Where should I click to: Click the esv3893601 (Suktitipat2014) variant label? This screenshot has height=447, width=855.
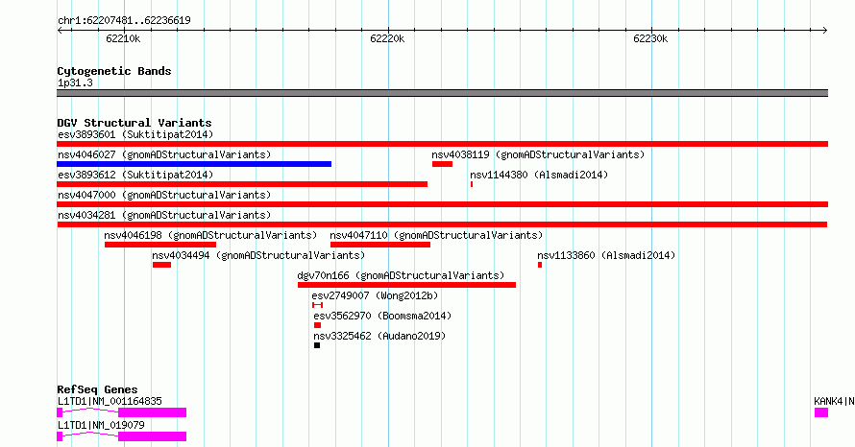[x=135, y=134]
